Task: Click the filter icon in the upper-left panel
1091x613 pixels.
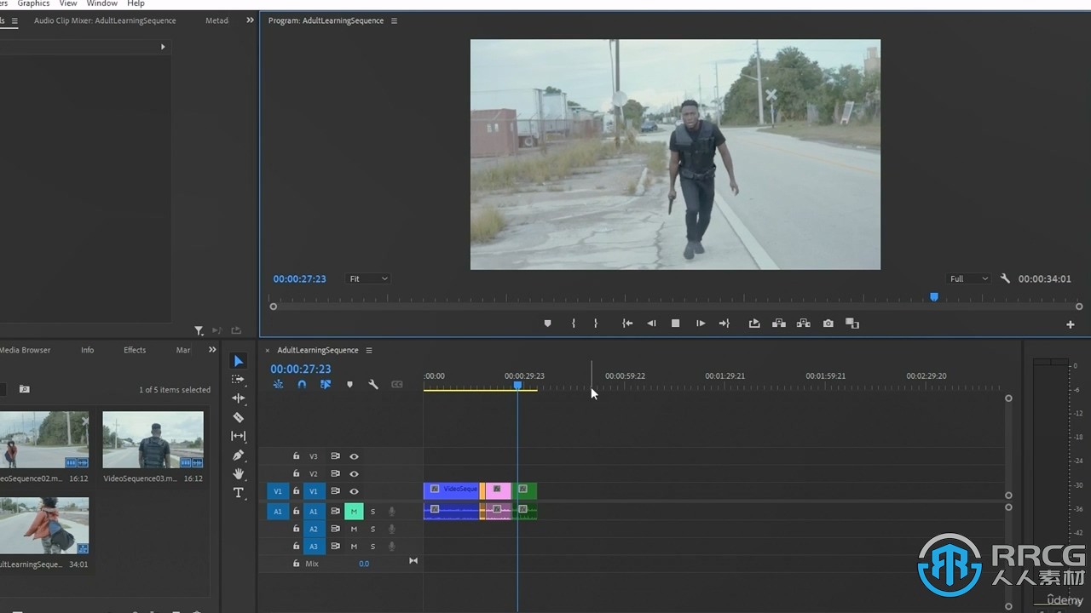Action: (x=199, y=330)
